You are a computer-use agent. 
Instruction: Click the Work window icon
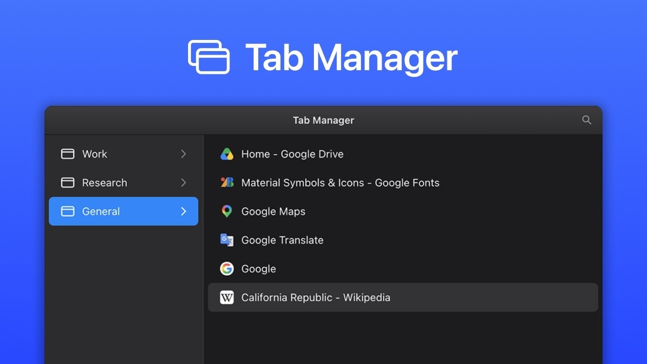pyautogui.click(x=68, y=154)
